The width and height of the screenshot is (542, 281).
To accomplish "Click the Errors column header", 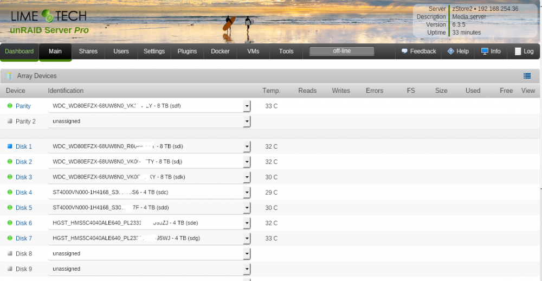I will (x=375, y=91).
